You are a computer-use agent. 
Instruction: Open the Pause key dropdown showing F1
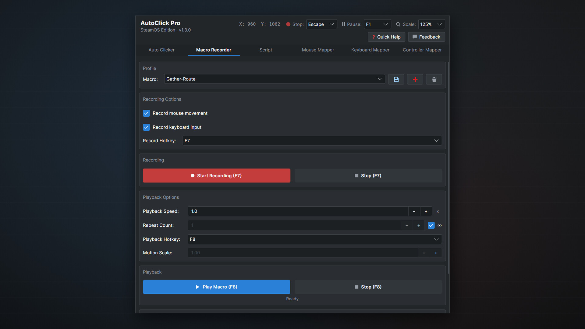pyautogui.click(x=377, y=24)
